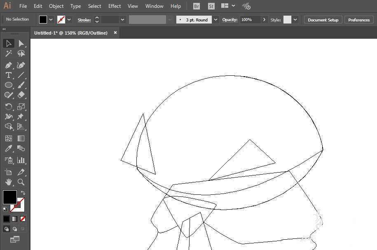Expand the 3 pt. Round brush dropdown
Viewport: 377px width, 250px height.
point(215,20)
